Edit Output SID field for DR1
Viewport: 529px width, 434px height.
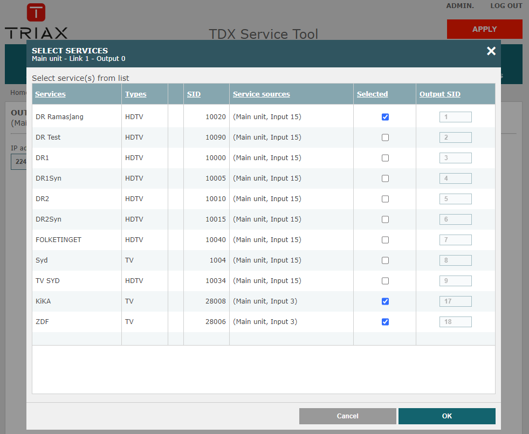(x=456, y=158)
